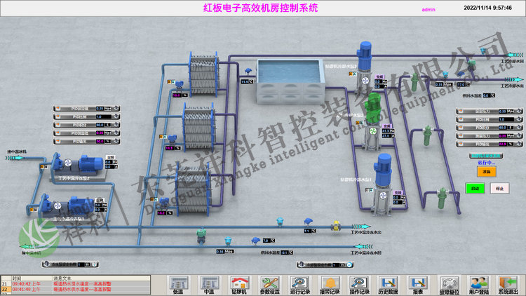Viewport: 526px width, 296px height.
Task: Click 故障复位 fault reset
Action: pyautogui.click(x=449, y=284)
